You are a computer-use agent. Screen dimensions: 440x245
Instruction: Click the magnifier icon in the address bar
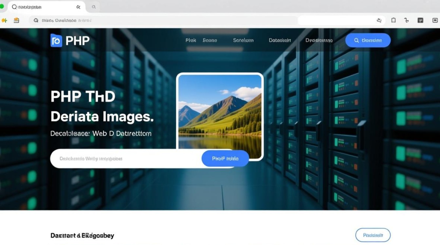36,20
